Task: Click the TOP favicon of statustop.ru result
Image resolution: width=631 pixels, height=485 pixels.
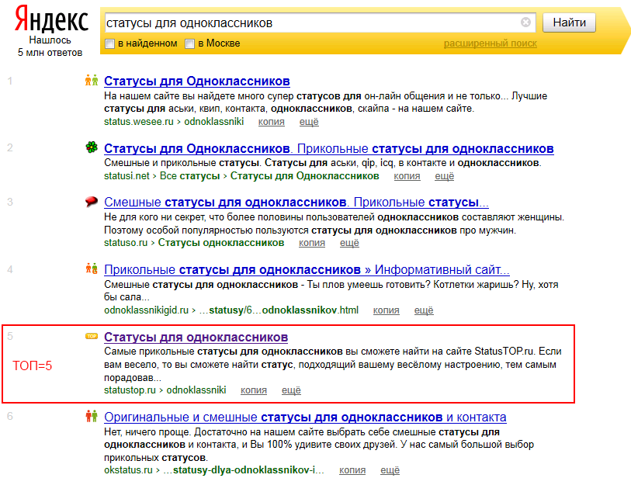Action: point(92,336)
